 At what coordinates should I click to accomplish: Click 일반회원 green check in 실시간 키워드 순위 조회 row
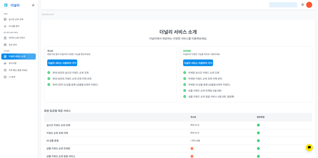point(258,125)
